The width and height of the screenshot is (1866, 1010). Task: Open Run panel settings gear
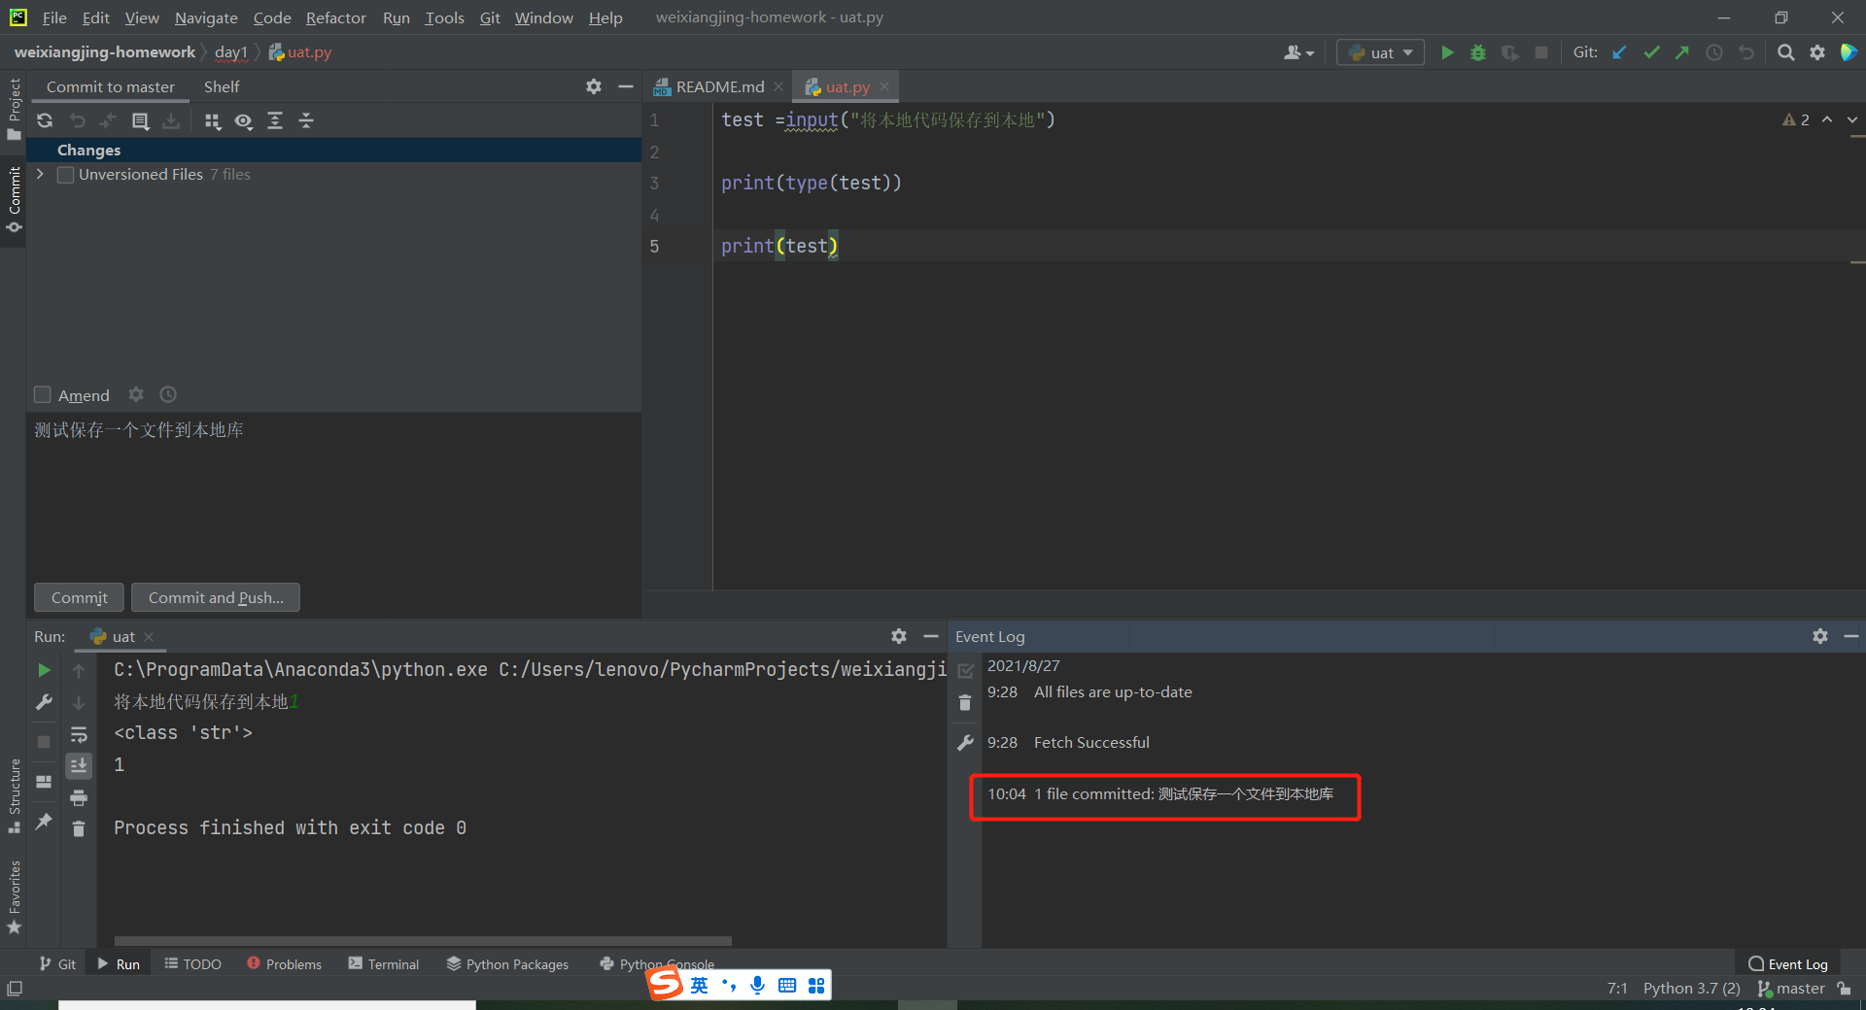[899, 636]
